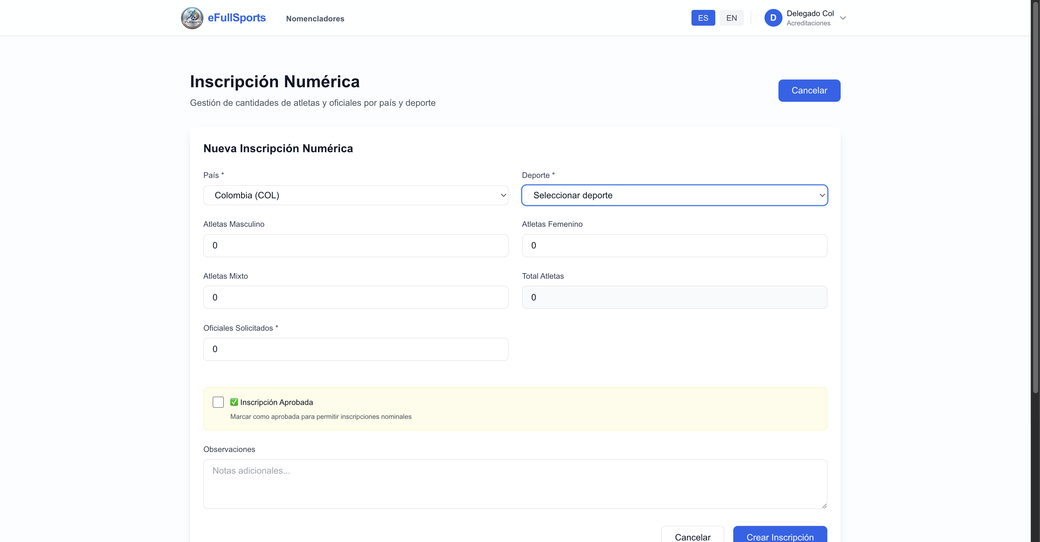Switch language to EN
The image size is (1040, 542).
point(731,18)
